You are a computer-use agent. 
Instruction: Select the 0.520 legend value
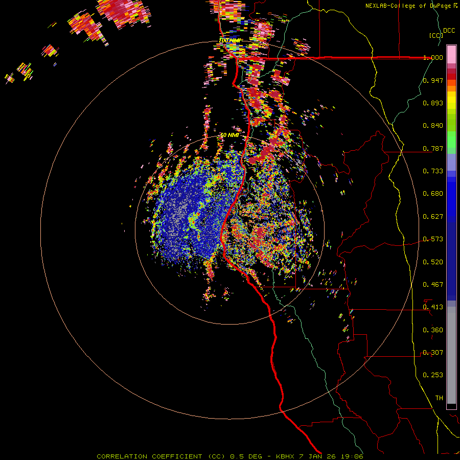[x=433, y=262]
